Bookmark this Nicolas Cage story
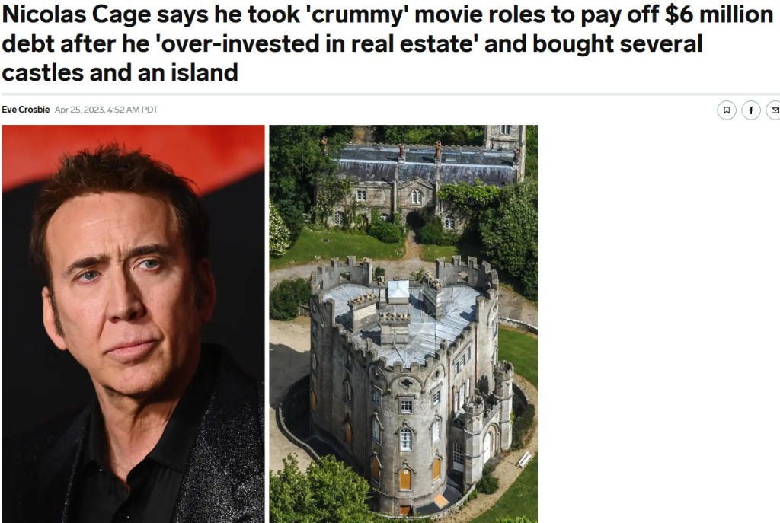The height and width of the screenshot is (523, 780). pyautogui.click(x=726, y=110)
